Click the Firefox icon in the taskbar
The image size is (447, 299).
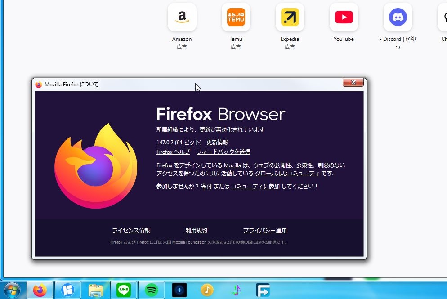(40, 290)
